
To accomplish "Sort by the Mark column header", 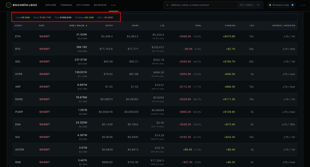I will [135, 26].
